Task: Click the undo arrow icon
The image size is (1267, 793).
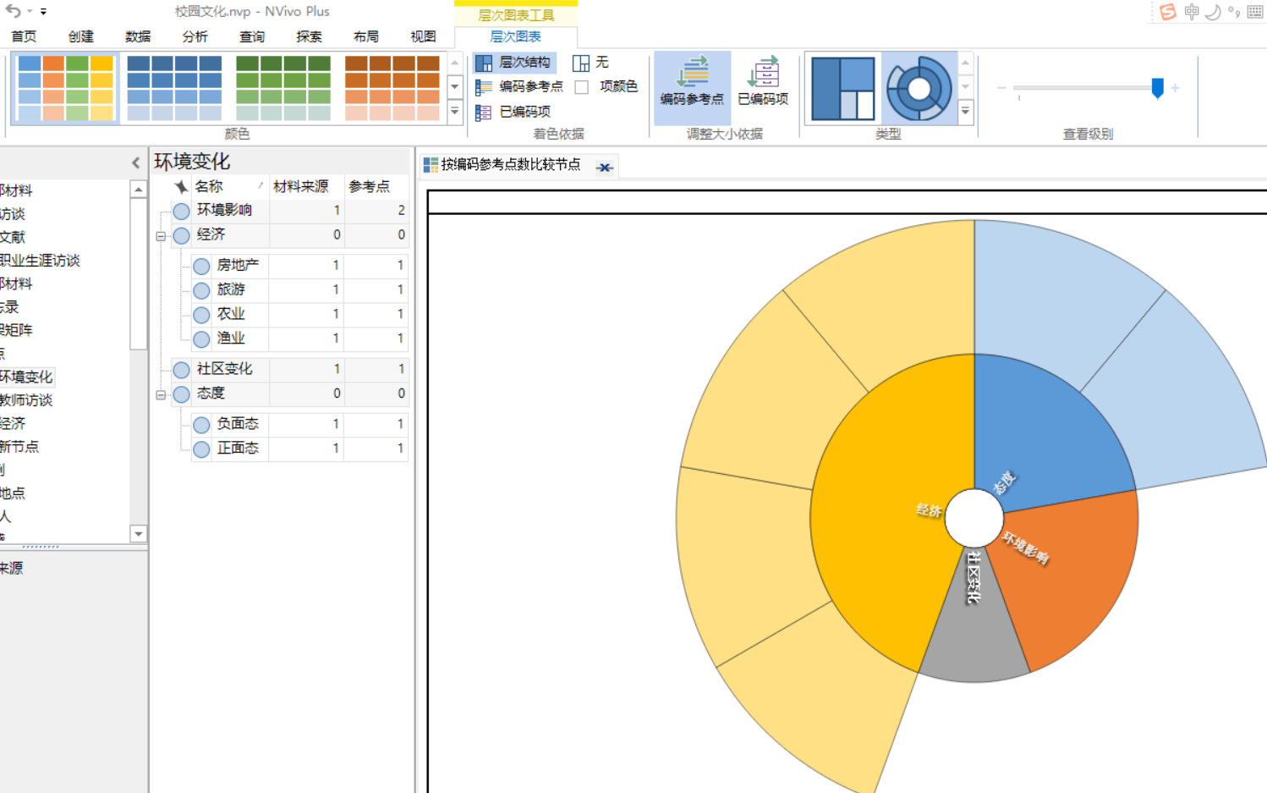Action: [14, 11]
